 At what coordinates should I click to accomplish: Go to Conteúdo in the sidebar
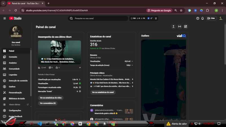click(x=13, y=57)
